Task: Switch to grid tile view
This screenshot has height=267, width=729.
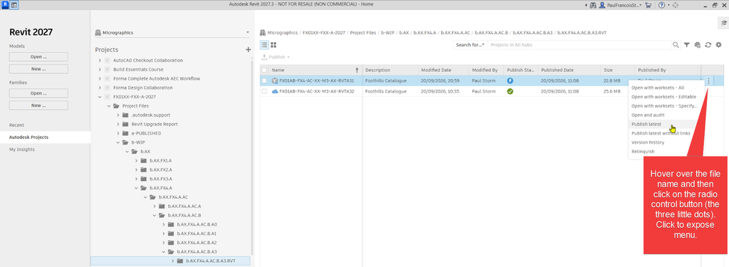Action: coord(273,45)
